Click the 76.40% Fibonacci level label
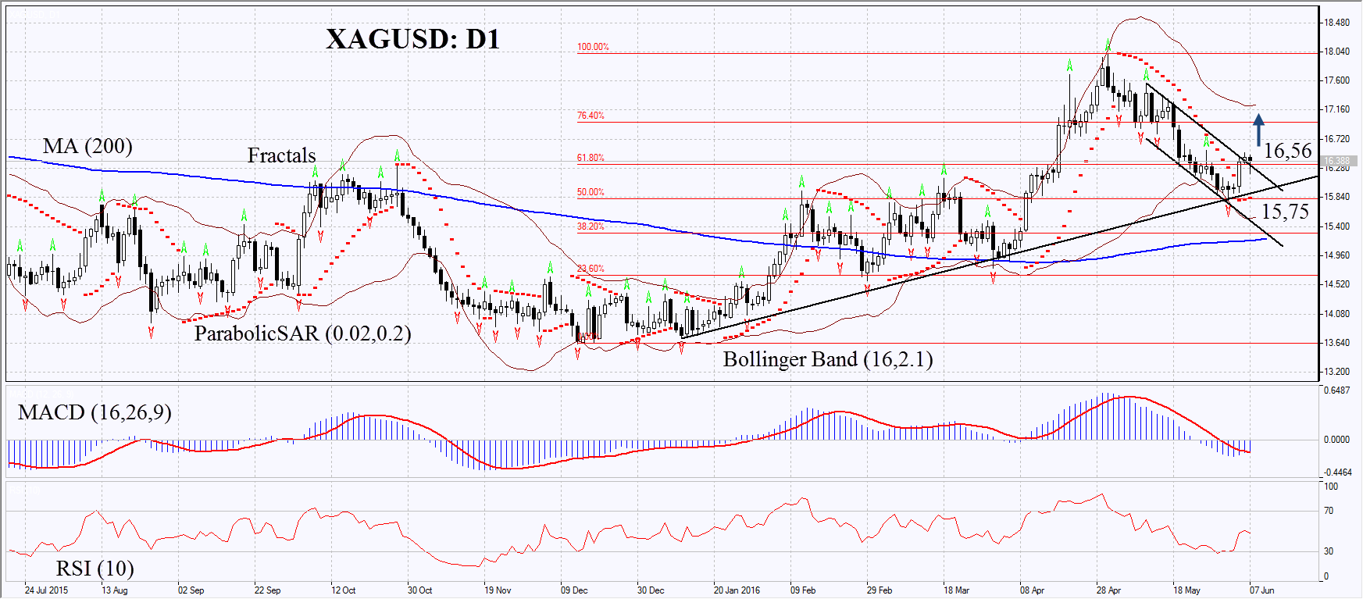The image size is (1363, 599). click(x=591, y=116)
